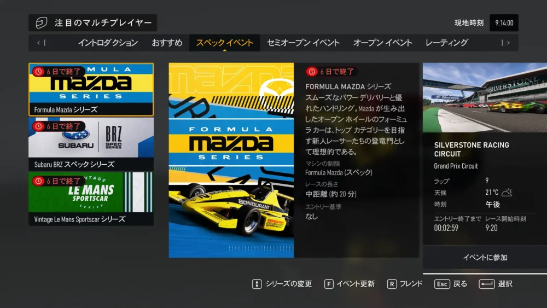Click the イベント更新 label

356,284
